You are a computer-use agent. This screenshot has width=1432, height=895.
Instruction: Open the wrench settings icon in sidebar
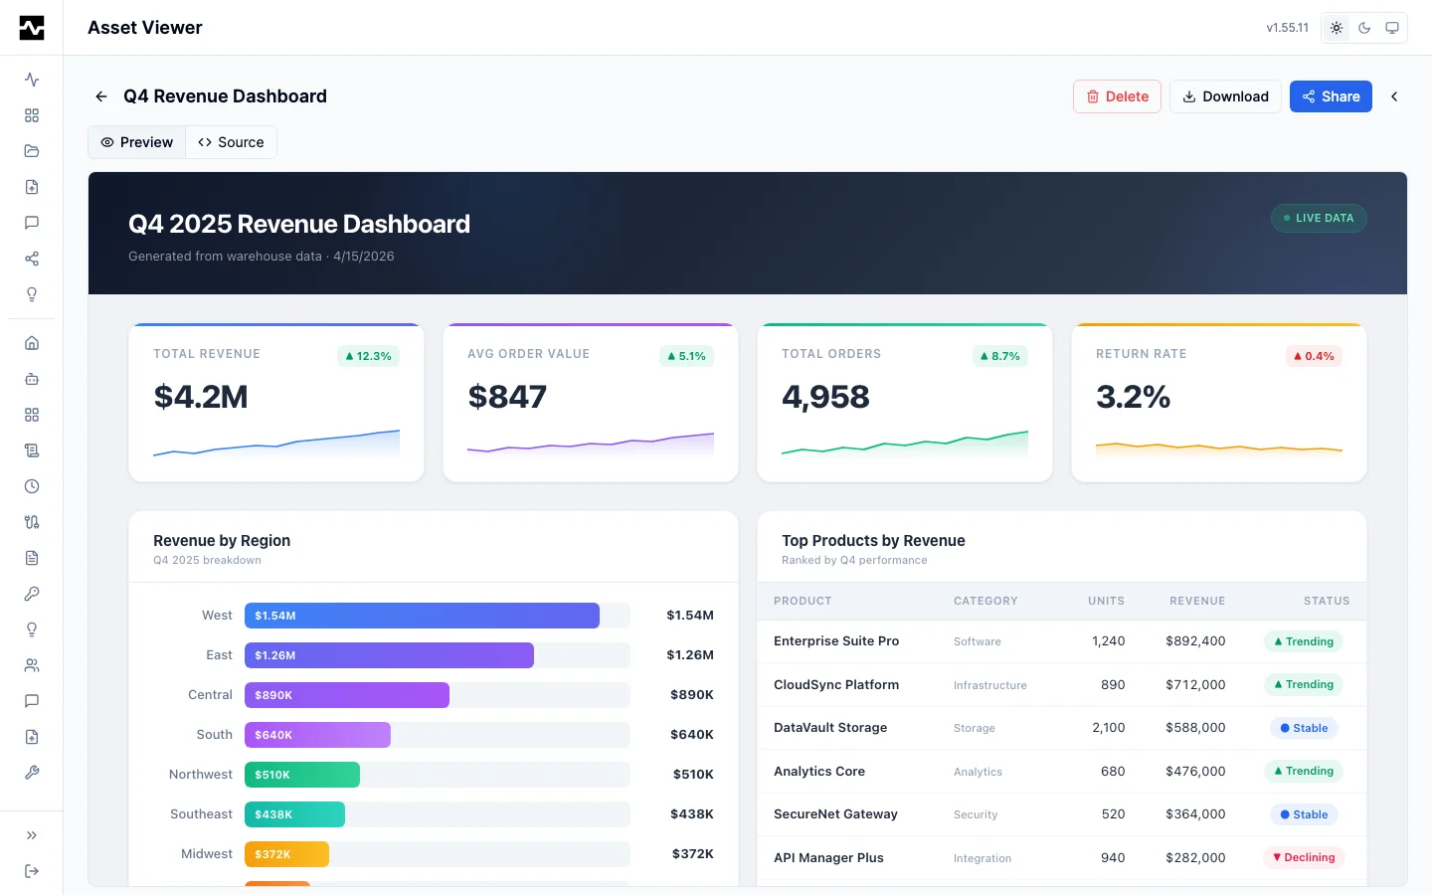tap(31, 773)
